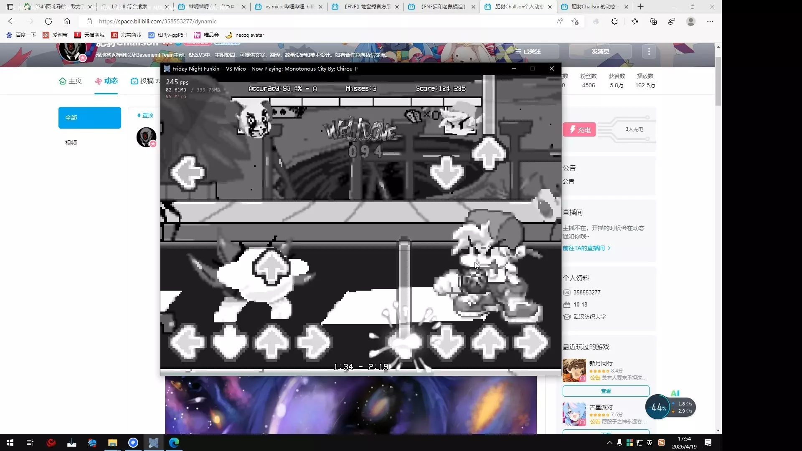Click the game's Score readout

pos(441,89)
